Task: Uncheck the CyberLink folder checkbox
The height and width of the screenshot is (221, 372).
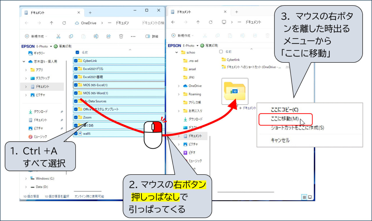Action: pyautogui.click(x=76, y=61)
